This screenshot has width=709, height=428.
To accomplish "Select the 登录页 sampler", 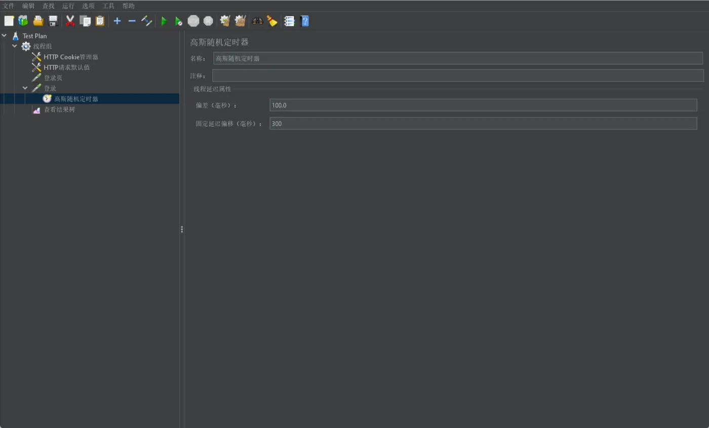I will tap(53, 78).
